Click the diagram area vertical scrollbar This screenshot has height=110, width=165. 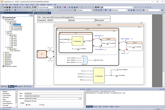point(163,51)
